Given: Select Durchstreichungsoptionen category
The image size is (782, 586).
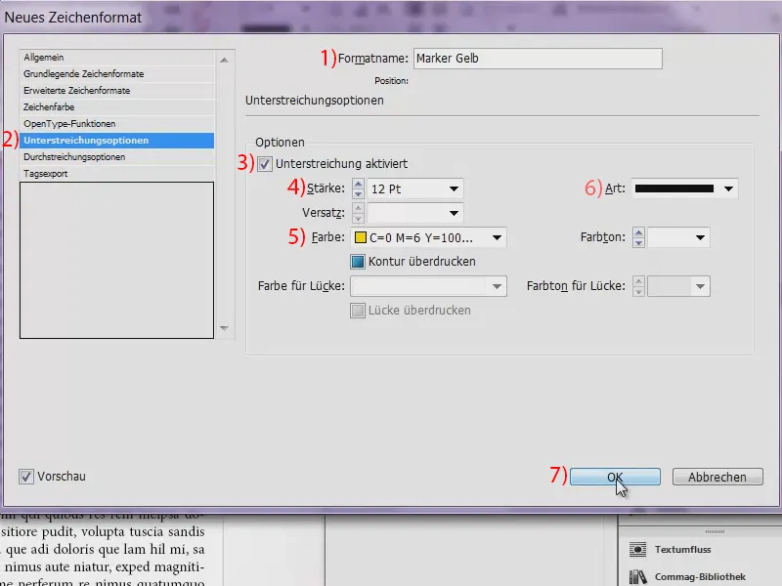Looking at the screenshot, I should [x=117, y=157].
